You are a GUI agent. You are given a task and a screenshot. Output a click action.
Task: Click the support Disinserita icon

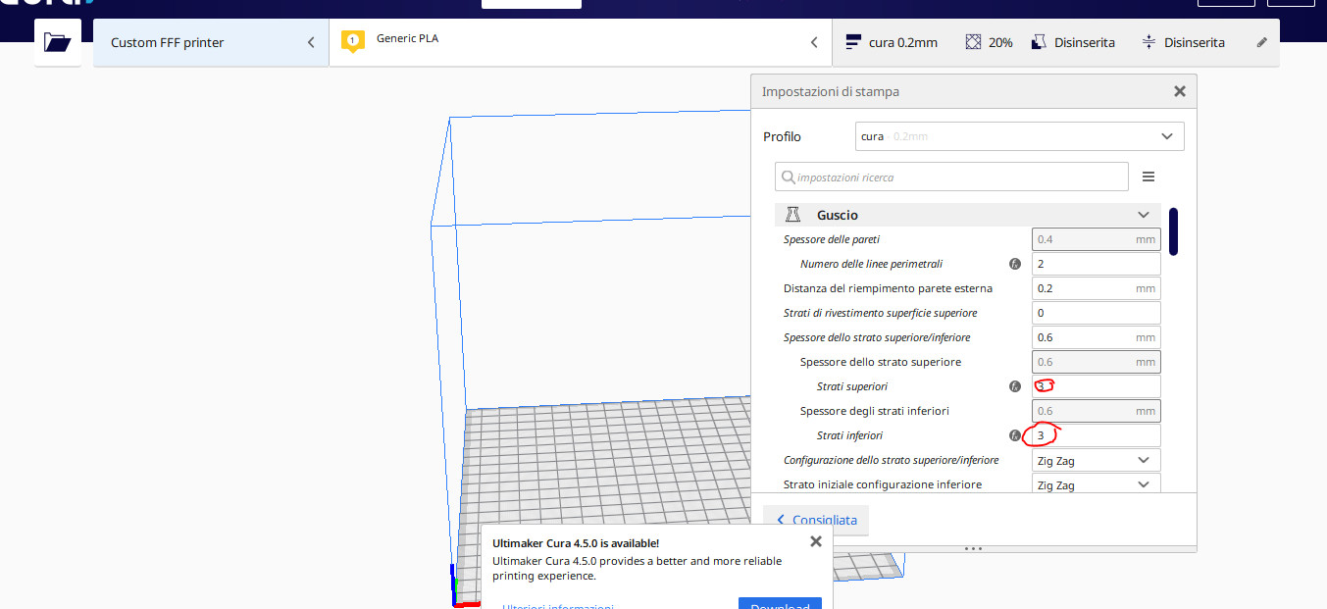[1039, 42]
